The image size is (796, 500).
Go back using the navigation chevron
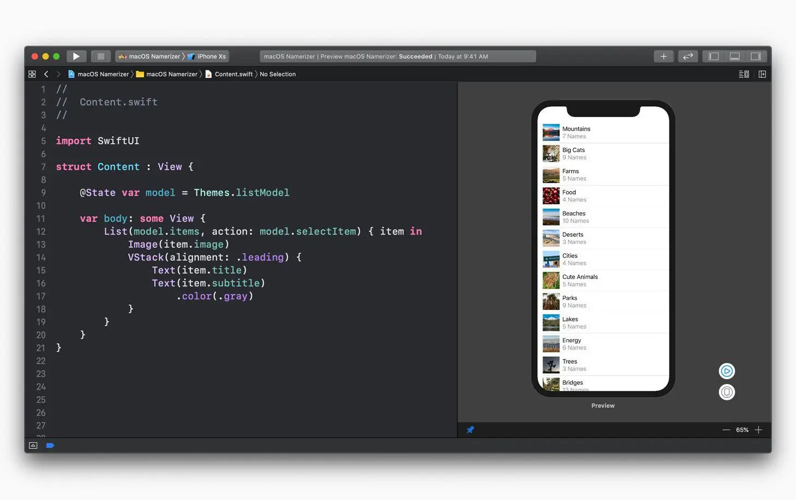point(46,74)
